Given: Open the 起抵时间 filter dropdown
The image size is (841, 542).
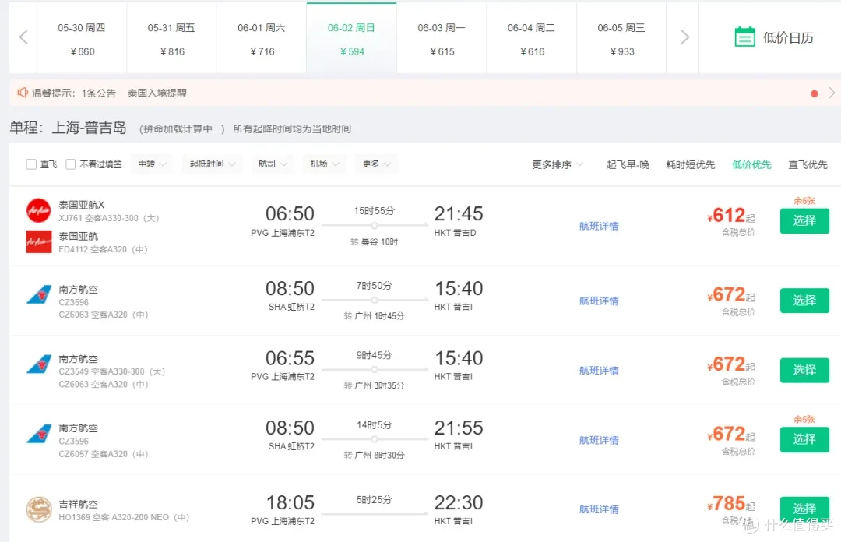Looking at the screenshot, I should 212,164.
